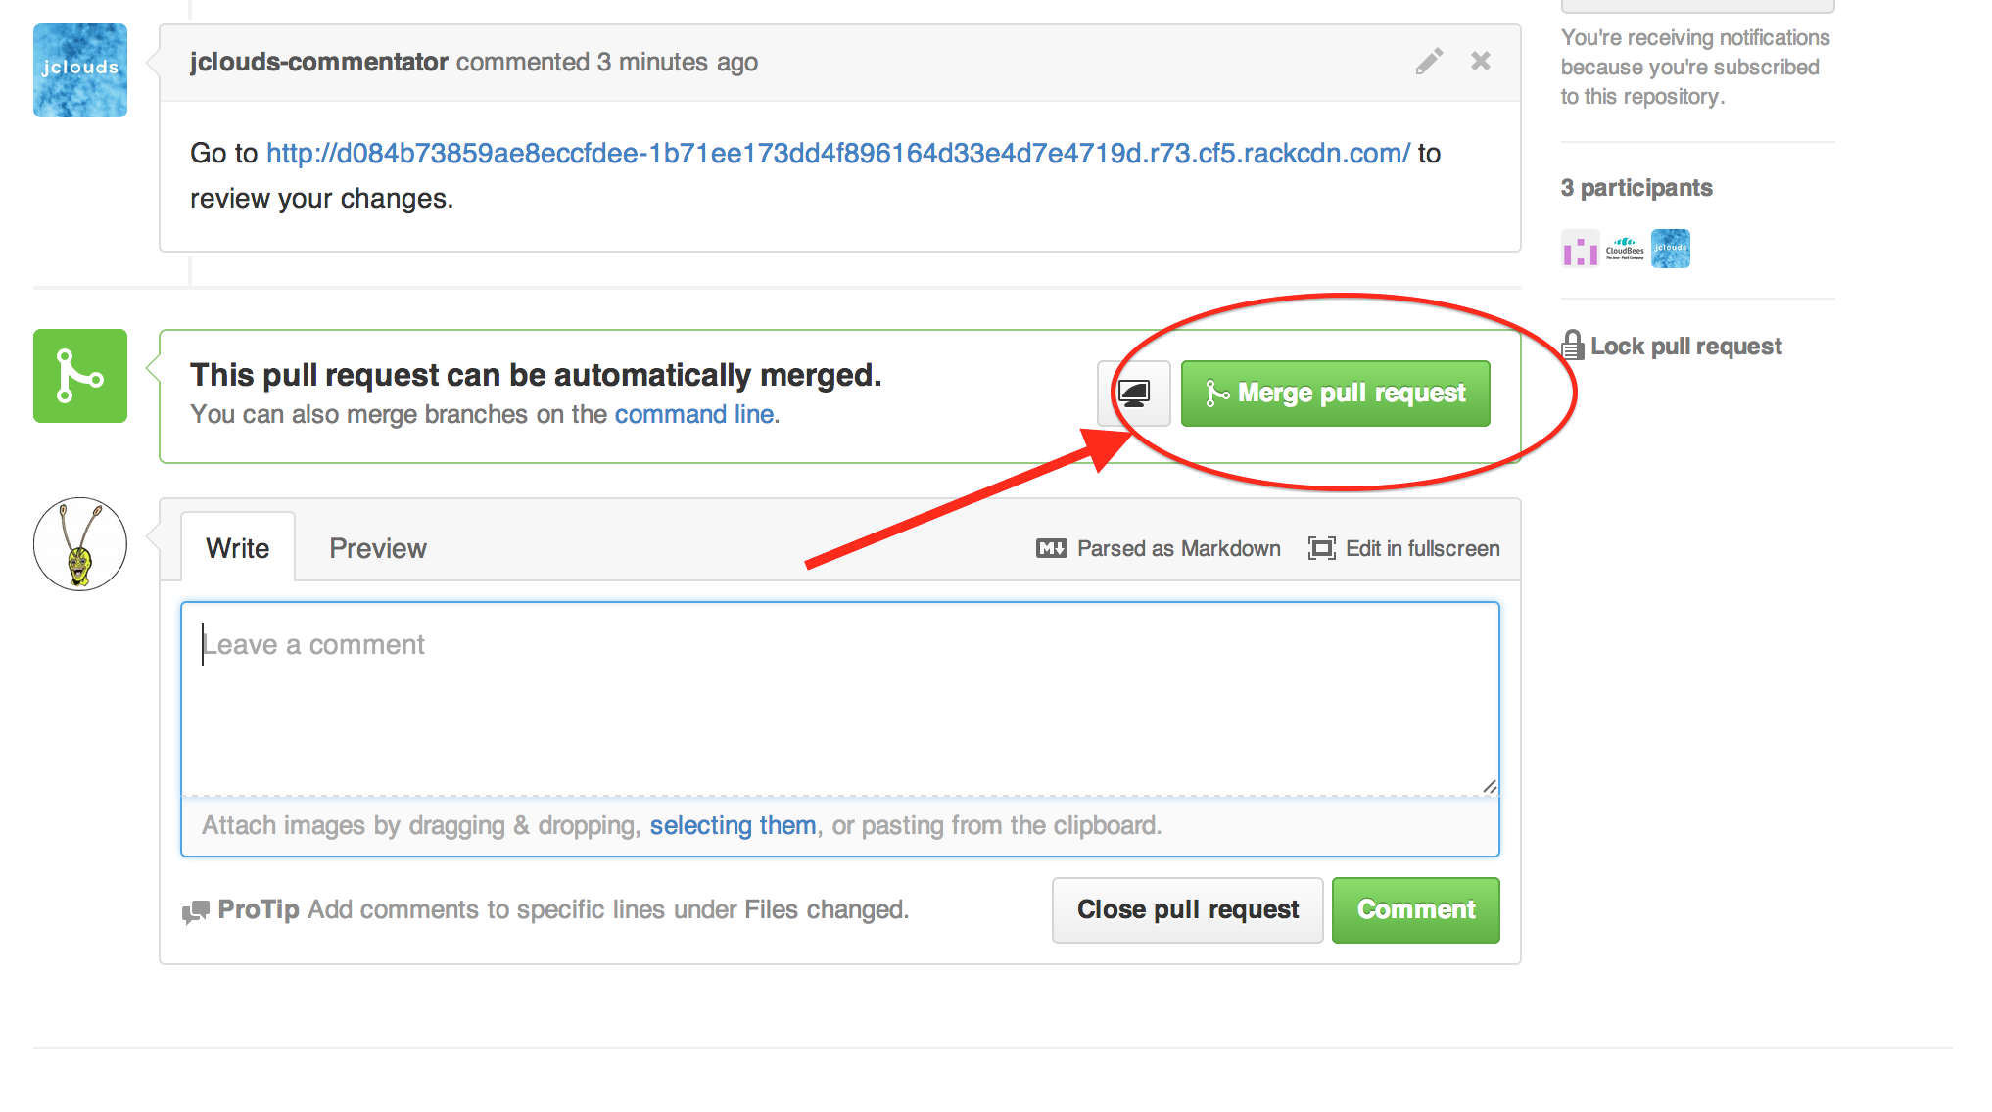This screenshot has width=1992, height=1112.
Task: Open Edit in fullscreen mode
Action: pos(1404,549)
